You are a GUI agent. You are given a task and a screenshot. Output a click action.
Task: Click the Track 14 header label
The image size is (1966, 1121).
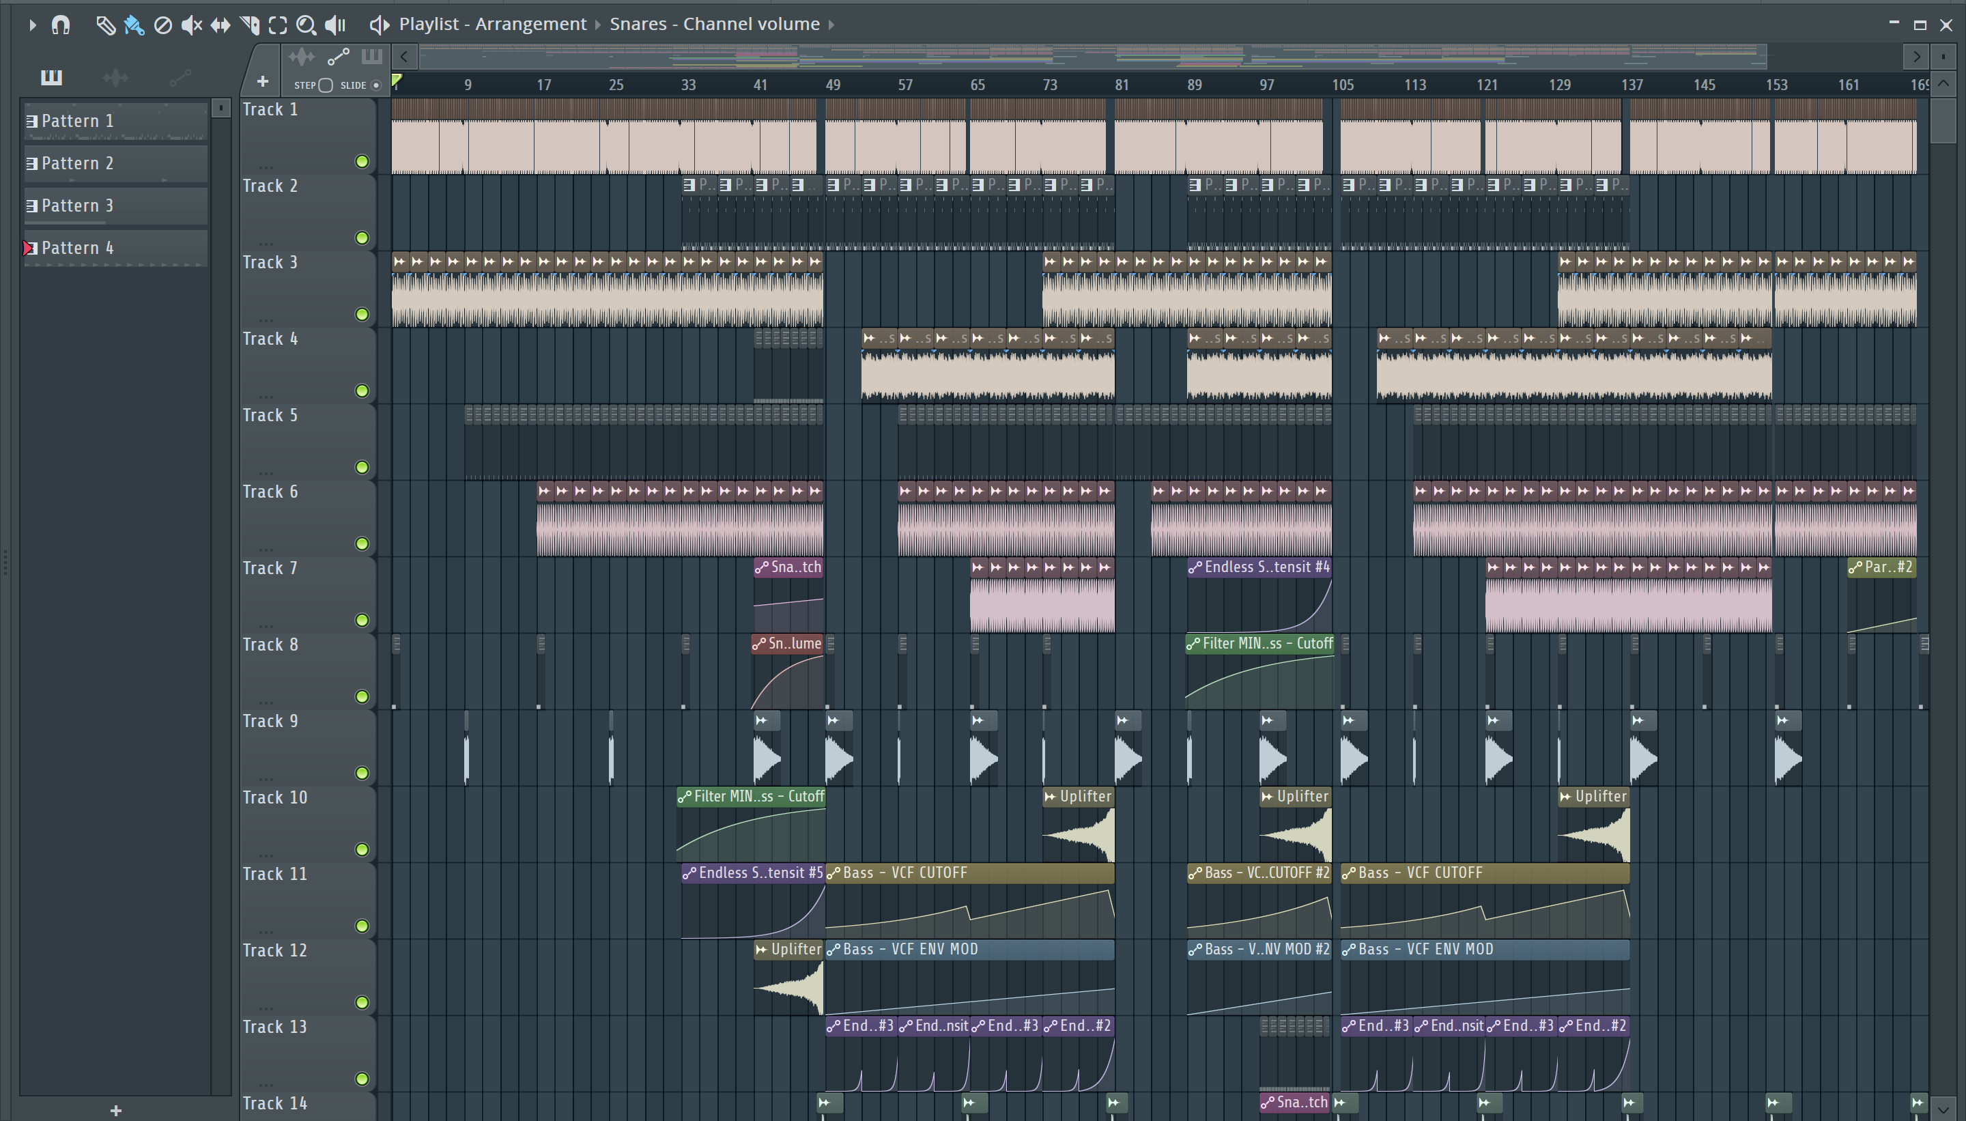pos(275,1103)
